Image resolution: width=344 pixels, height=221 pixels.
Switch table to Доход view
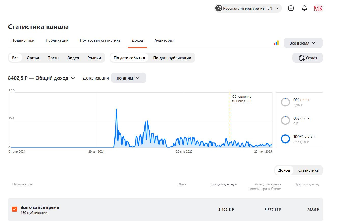tap(284, 170)
